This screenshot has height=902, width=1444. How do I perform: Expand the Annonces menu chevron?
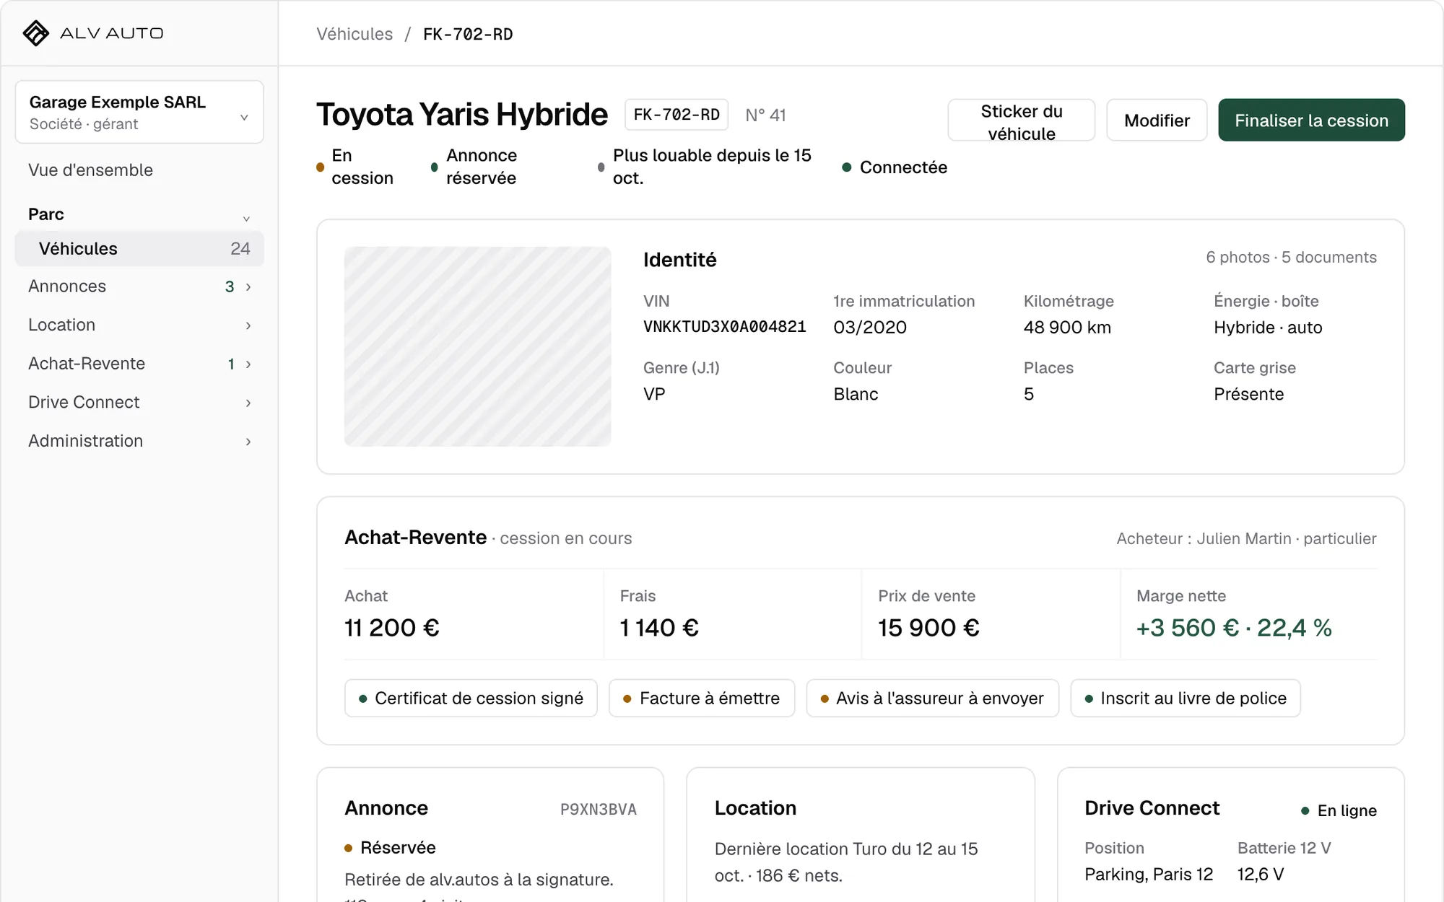point(248,287)
